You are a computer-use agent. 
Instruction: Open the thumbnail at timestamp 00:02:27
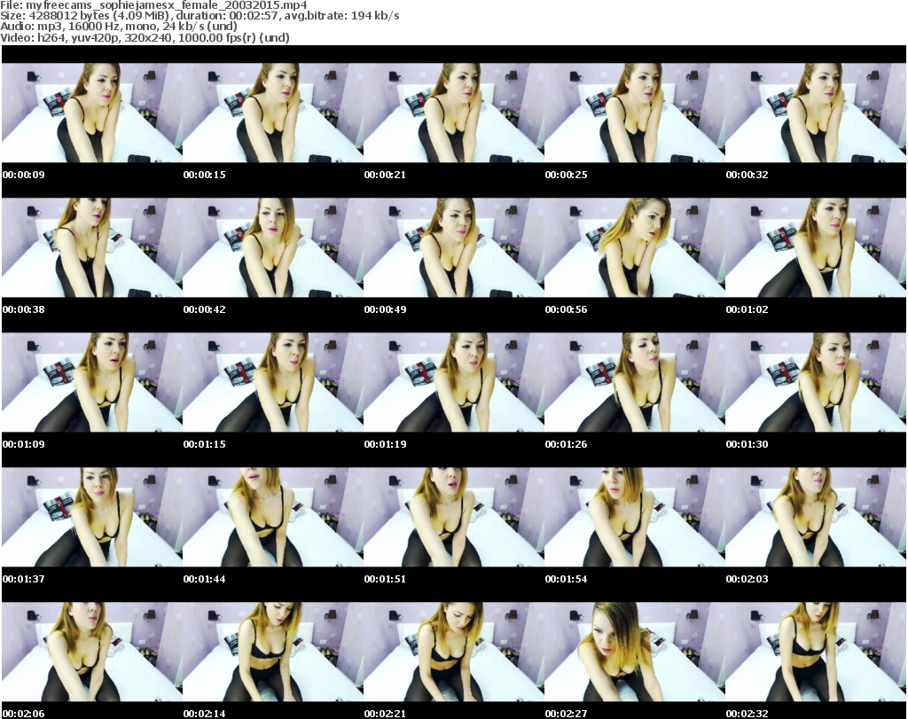[x=635, y=652]
